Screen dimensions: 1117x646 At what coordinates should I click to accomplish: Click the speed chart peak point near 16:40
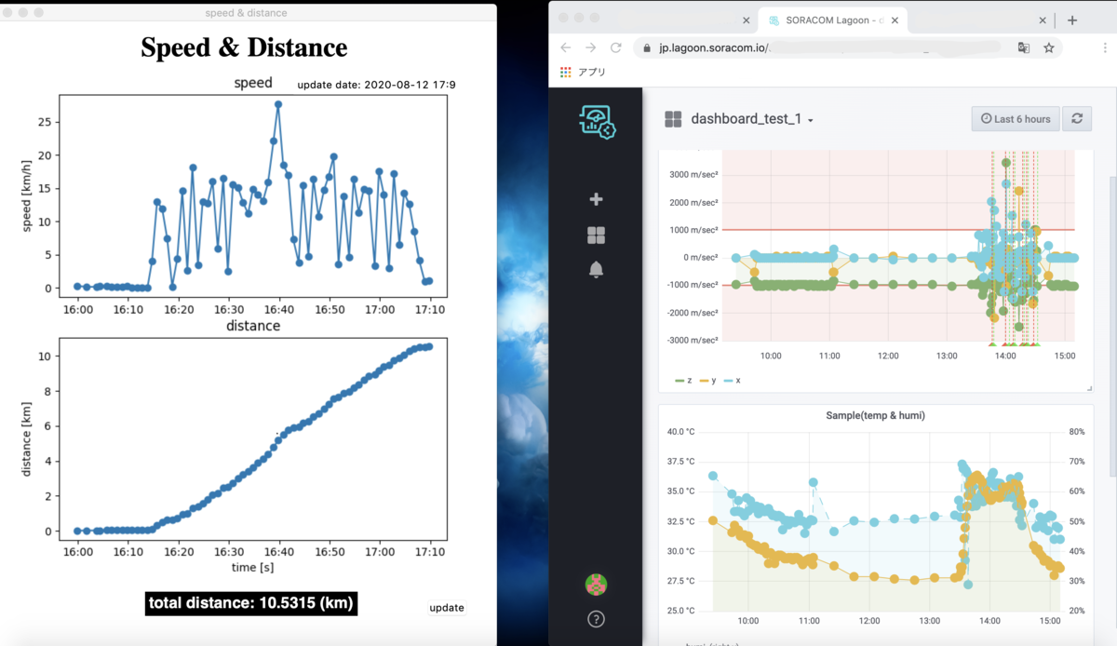pyautogui.click(x=278, y=104)
